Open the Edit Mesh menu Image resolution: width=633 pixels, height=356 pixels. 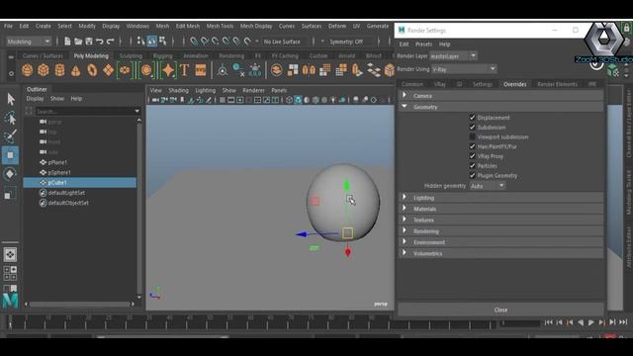pos(188,26)
